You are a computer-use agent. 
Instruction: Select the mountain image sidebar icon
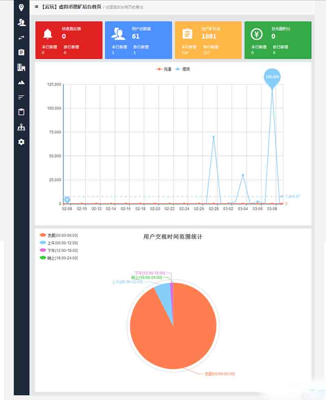(x=21, y=82)
